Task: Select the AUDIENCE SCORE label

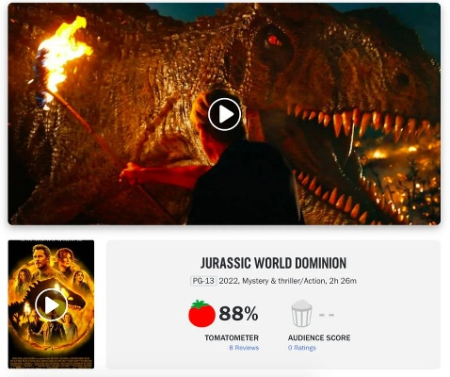Action: (319, 337)
